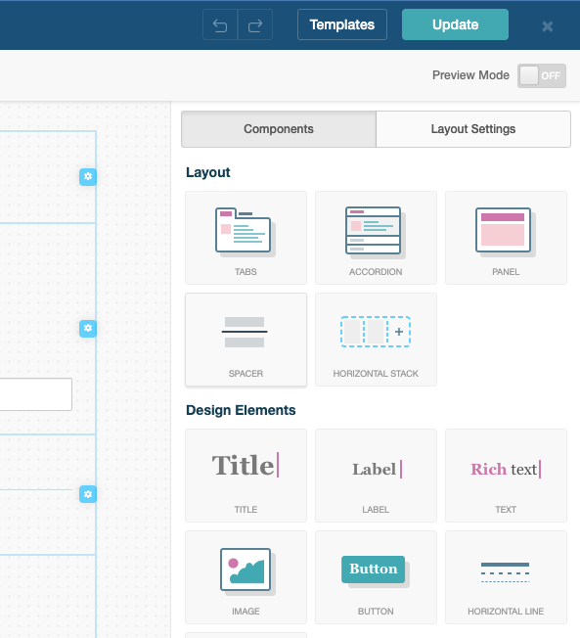Screen dimensions: 580x638
Task: Select the Button design element
Action: [x=376, y=577]
